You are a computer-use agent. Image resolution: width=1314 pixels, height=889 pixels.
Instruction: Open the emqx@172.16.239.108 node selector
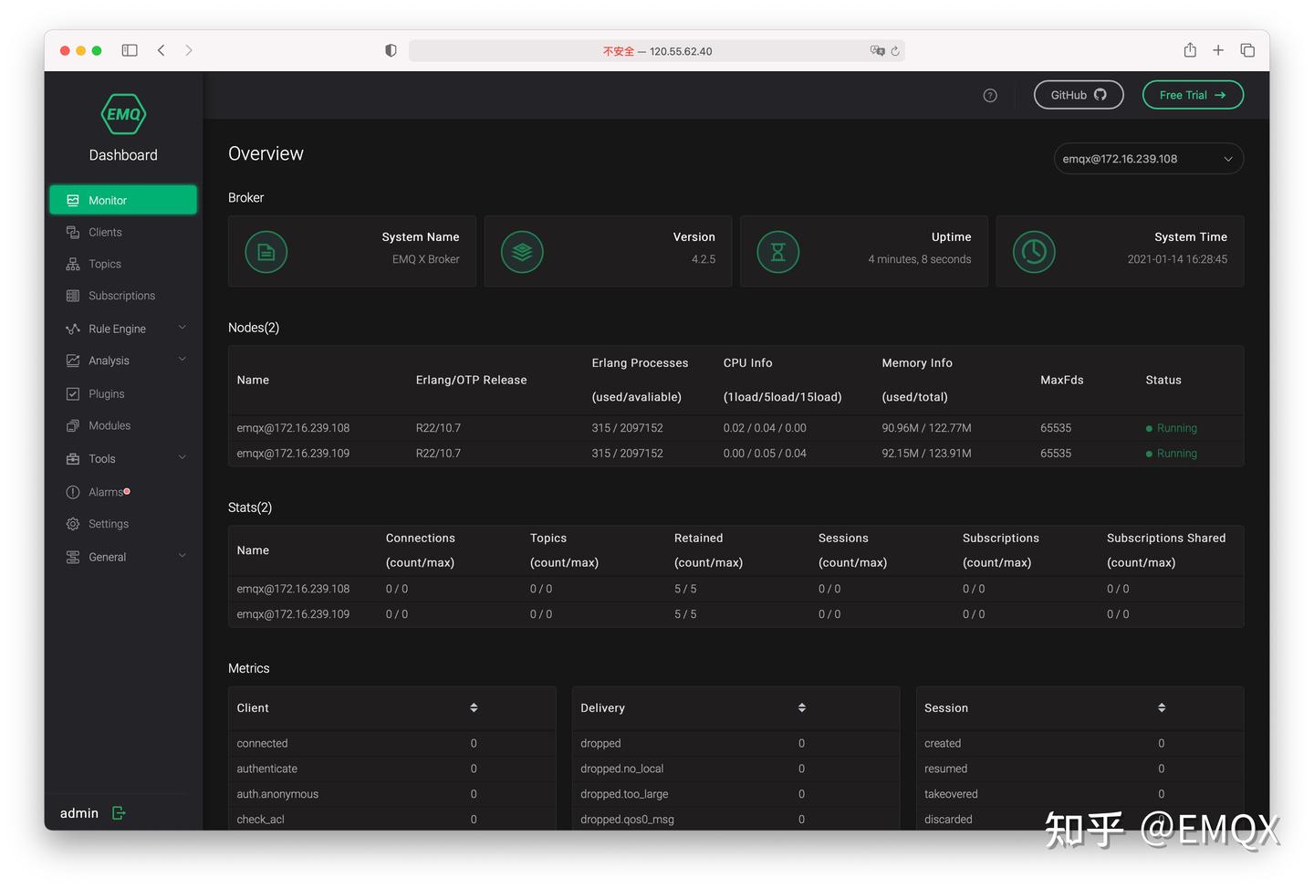1148,158
